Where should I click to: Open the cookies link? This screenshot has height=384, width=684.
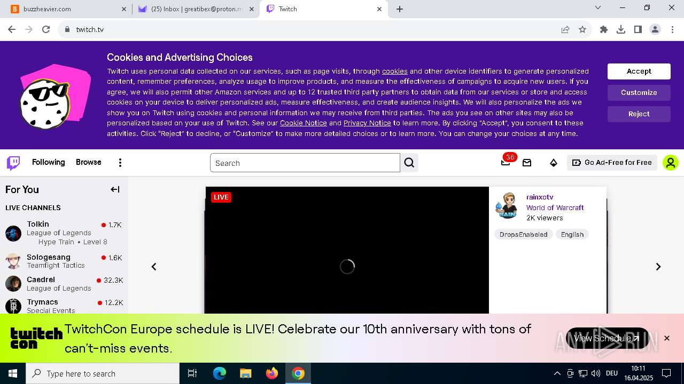pyautogui.click(x=395, y=71)
